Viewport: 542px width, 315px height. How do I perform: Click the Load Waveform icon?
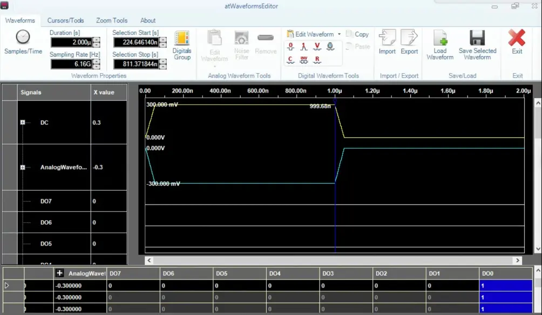[x=440, y=37]
